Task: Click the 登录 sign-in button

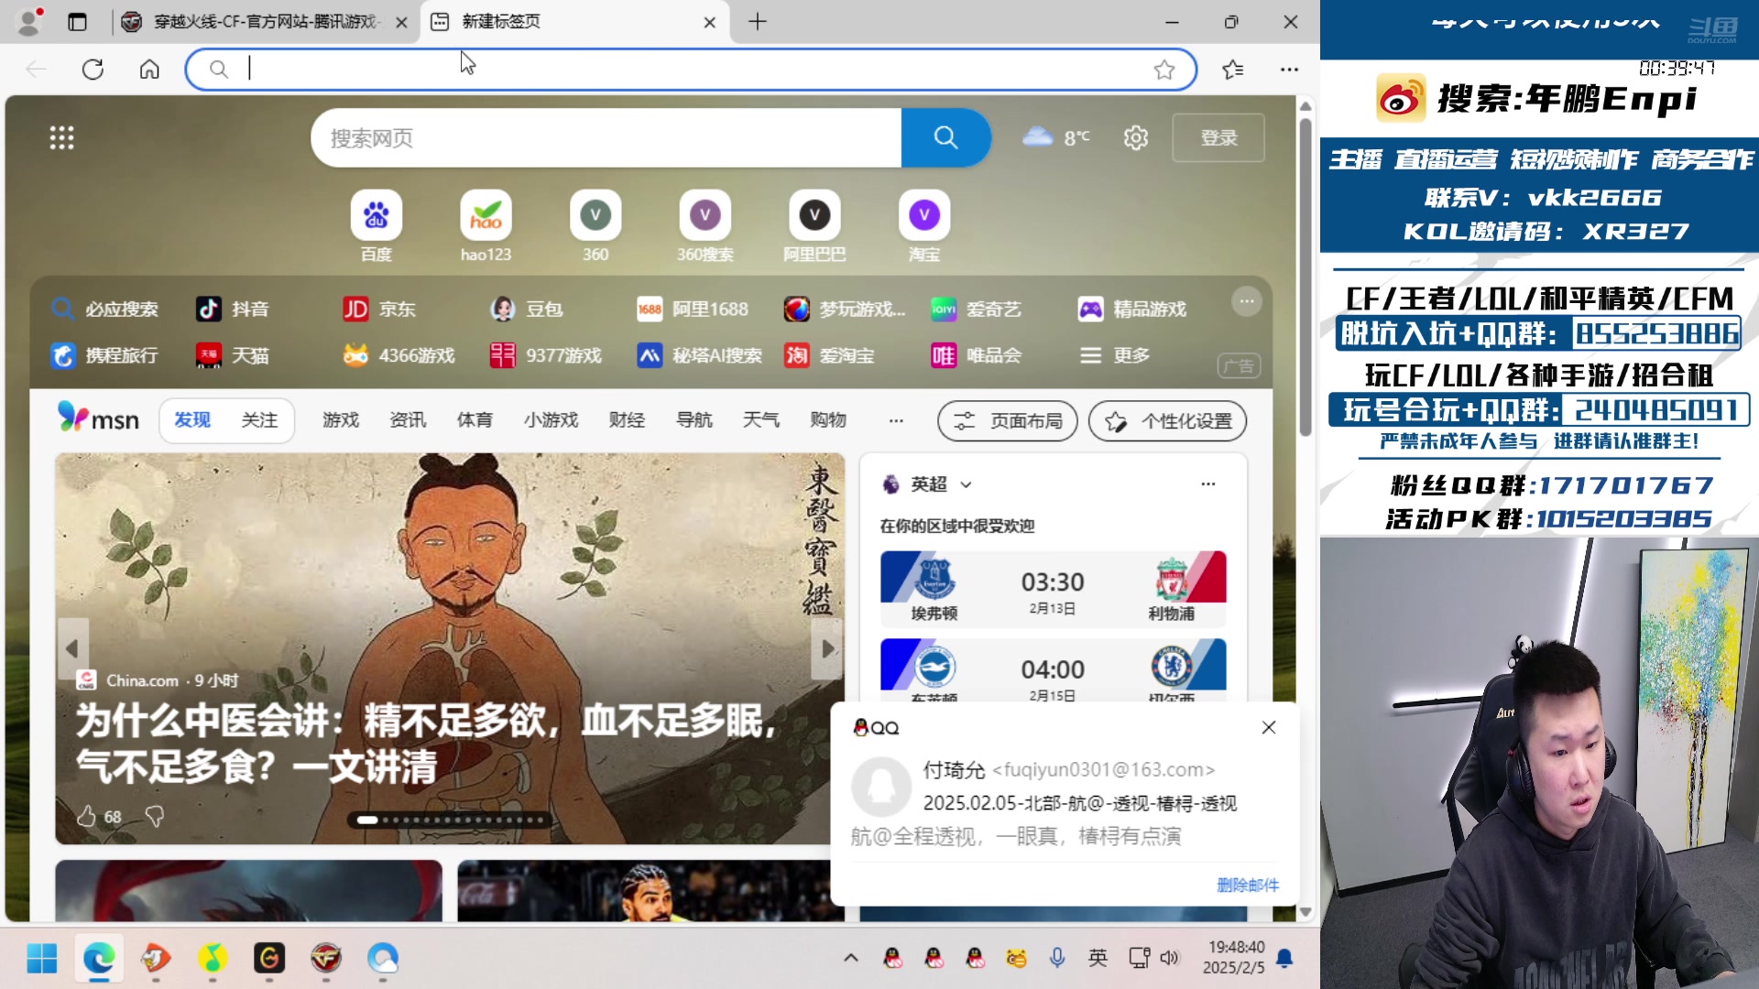Action: [1218, 137]
